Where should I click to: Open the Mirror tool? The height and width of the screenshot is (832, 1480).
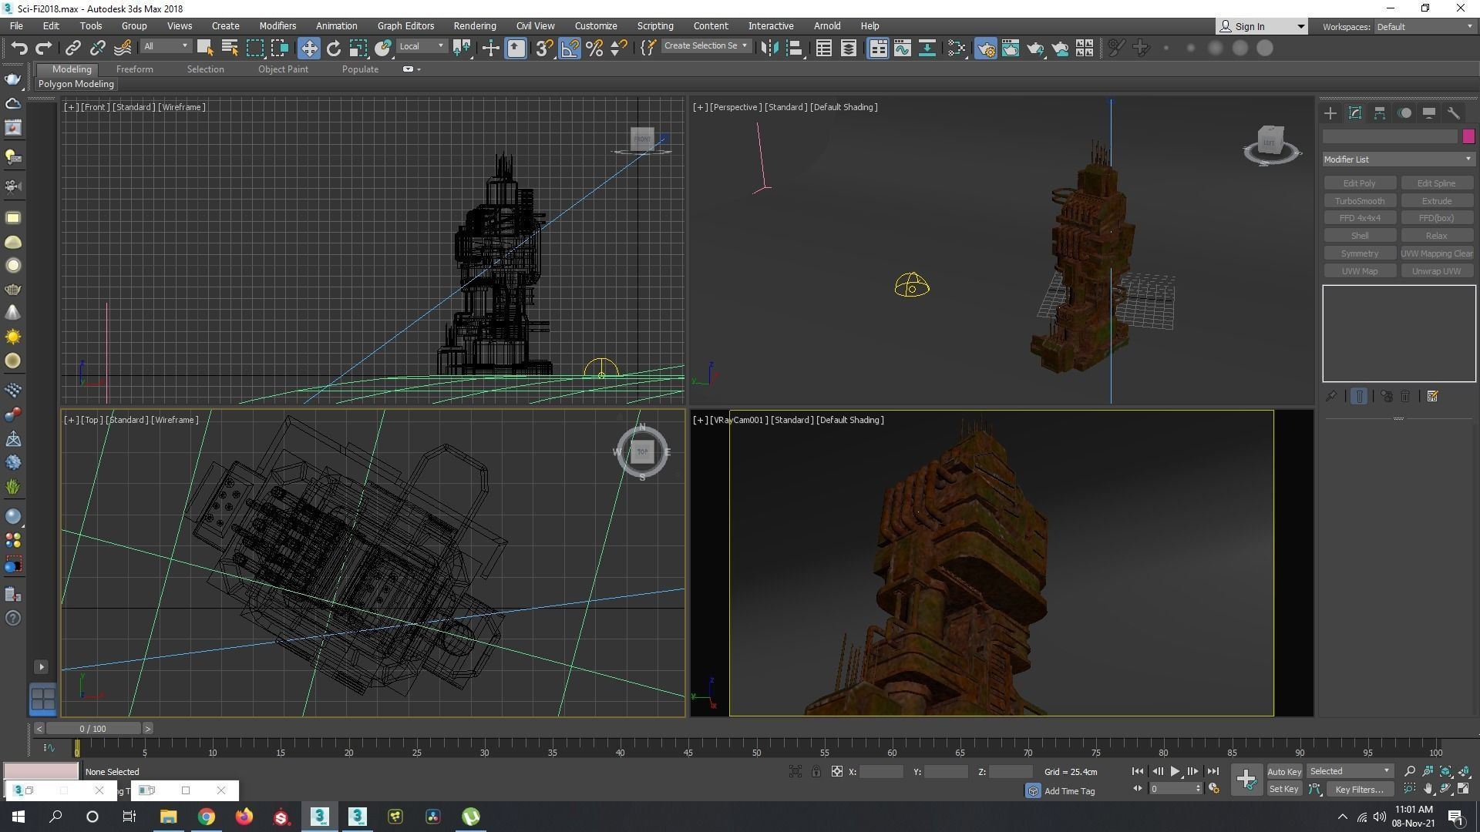769,49
